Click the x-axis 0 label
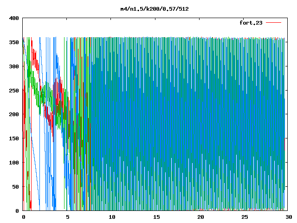The height and width of the screenshot is (223, 297). [24, 217]
